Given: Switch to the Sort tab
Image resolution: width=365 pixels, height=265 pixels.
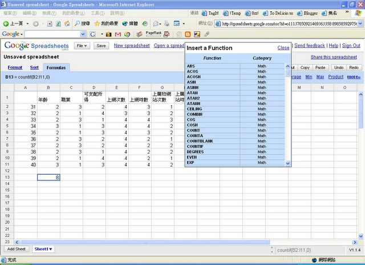Looking at the screenshot, I should click(x=34, y=67).
